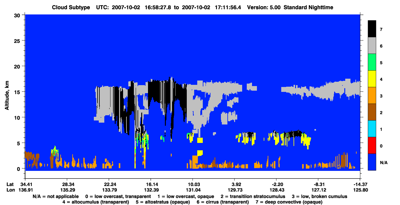
Task: Click the 20 km altitude tick label
Action: 18,66
